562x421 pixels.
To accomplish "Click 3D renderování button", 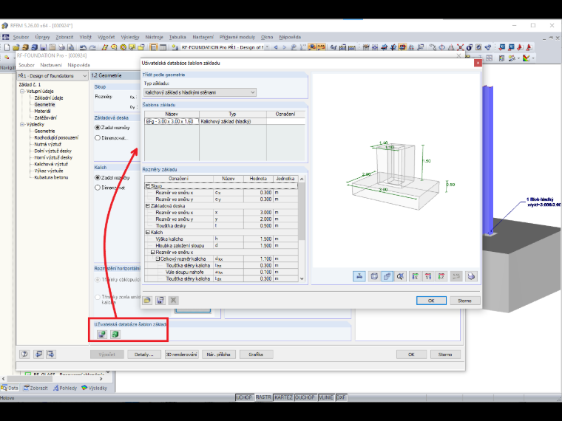I will coord(182,355).
